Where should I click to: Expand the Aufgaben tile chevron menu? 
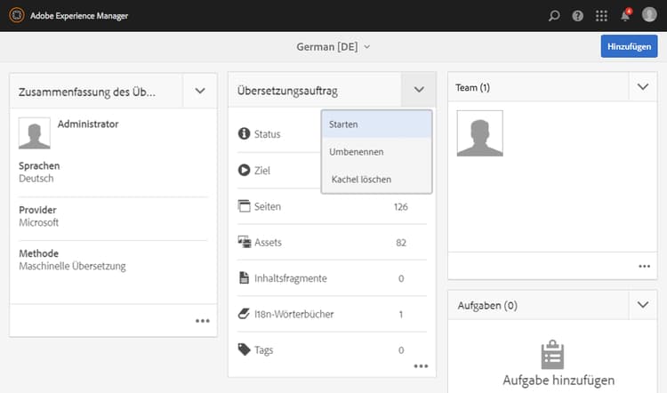pyautogui.click(x=642, y=305)
